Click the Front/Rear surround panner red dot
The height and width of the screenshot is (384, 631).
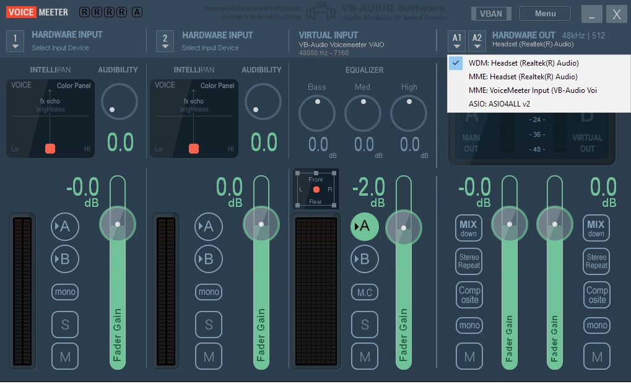(x=316, y=189)
